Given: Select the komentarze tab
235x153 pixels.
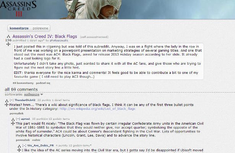Looking at the screenshot, I should click(x=19, y=28).
